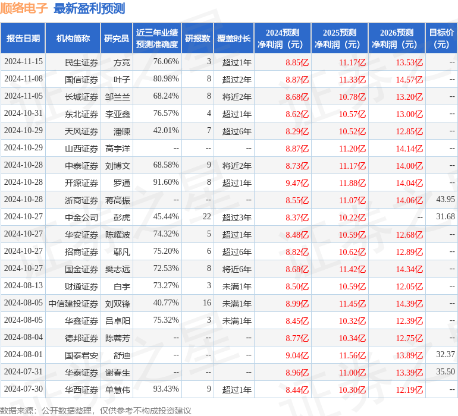This screenshot has width=458, height=416.
Task: Select the 机构简称 column header
Action: tap(73, 38)
